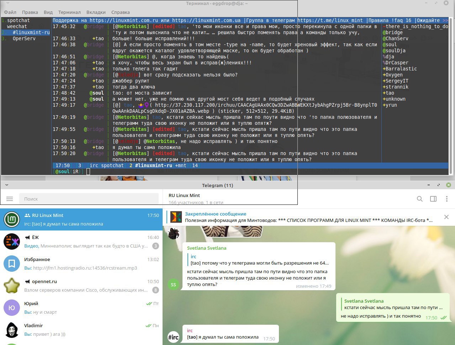Open the three-dot chat options menu
The height and width of the screenshot is (345, 455).
(x=447, y=199)
